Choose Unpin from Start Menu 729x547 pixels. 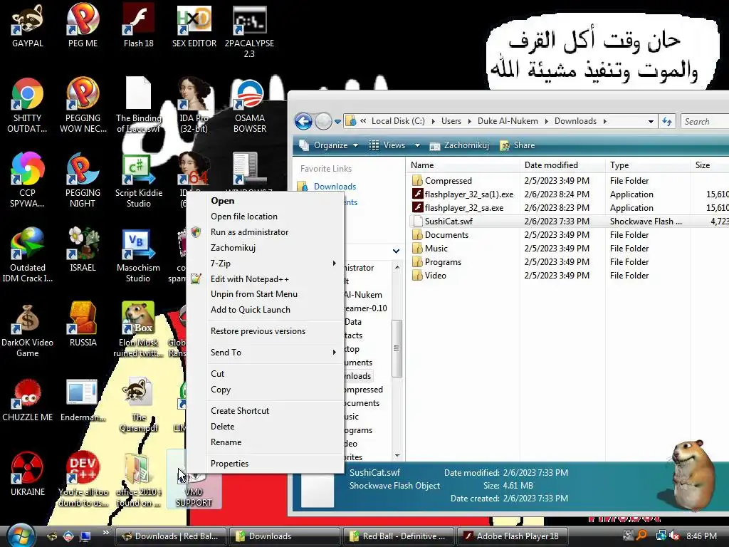254,294
